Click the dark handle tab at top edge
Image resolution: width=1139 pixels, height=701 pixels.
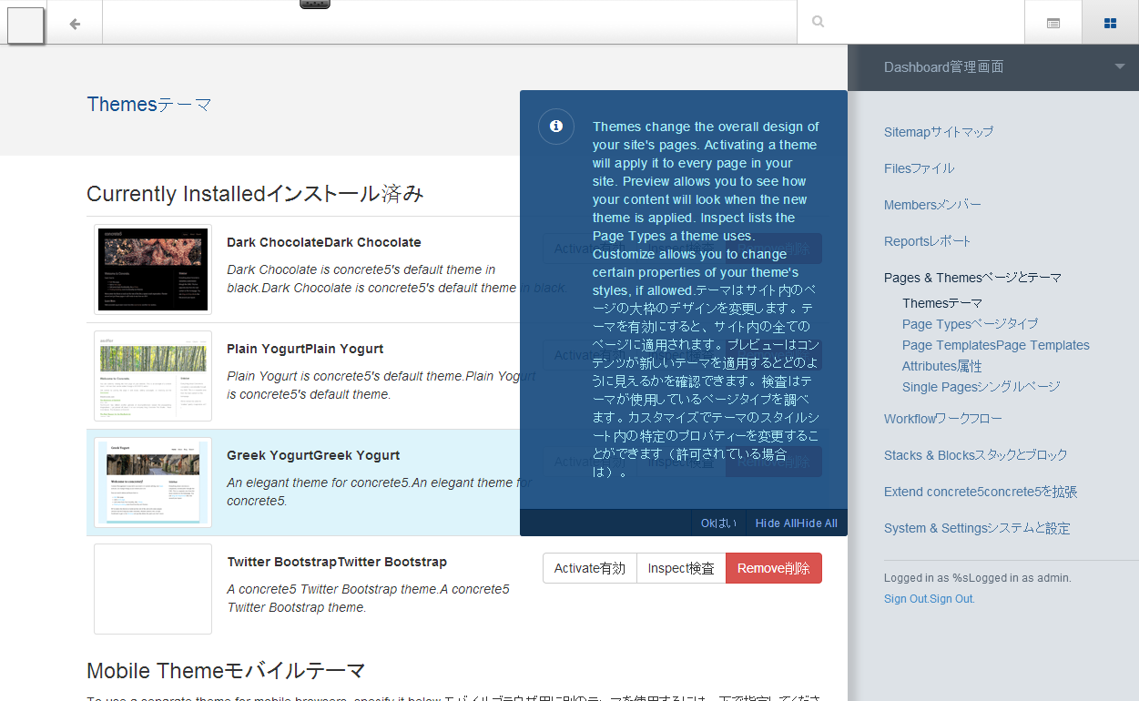[x=315, y=5]
